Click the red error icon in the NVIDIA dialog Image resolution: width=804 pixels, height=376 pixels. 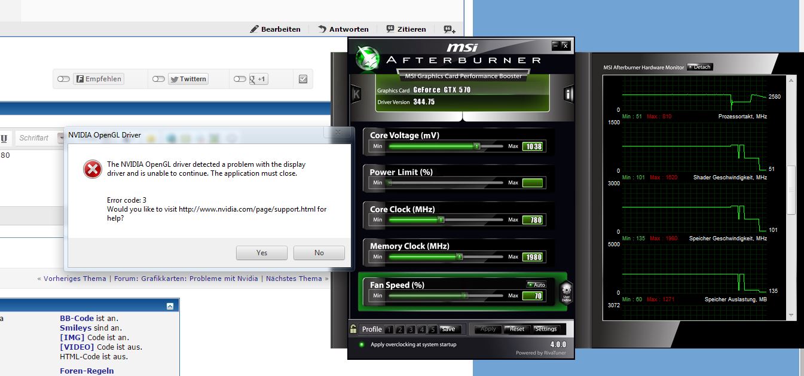pyautogui.click(x=93, y=169)
